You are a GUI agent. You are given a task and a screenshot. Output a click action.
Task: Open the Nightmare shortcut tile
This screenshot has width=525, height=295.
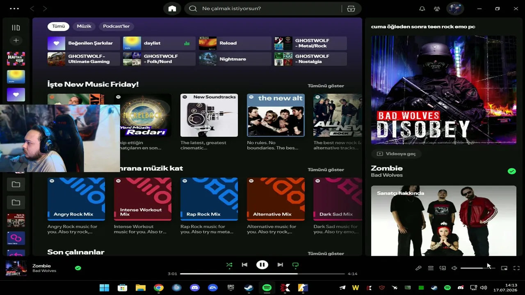235,59
